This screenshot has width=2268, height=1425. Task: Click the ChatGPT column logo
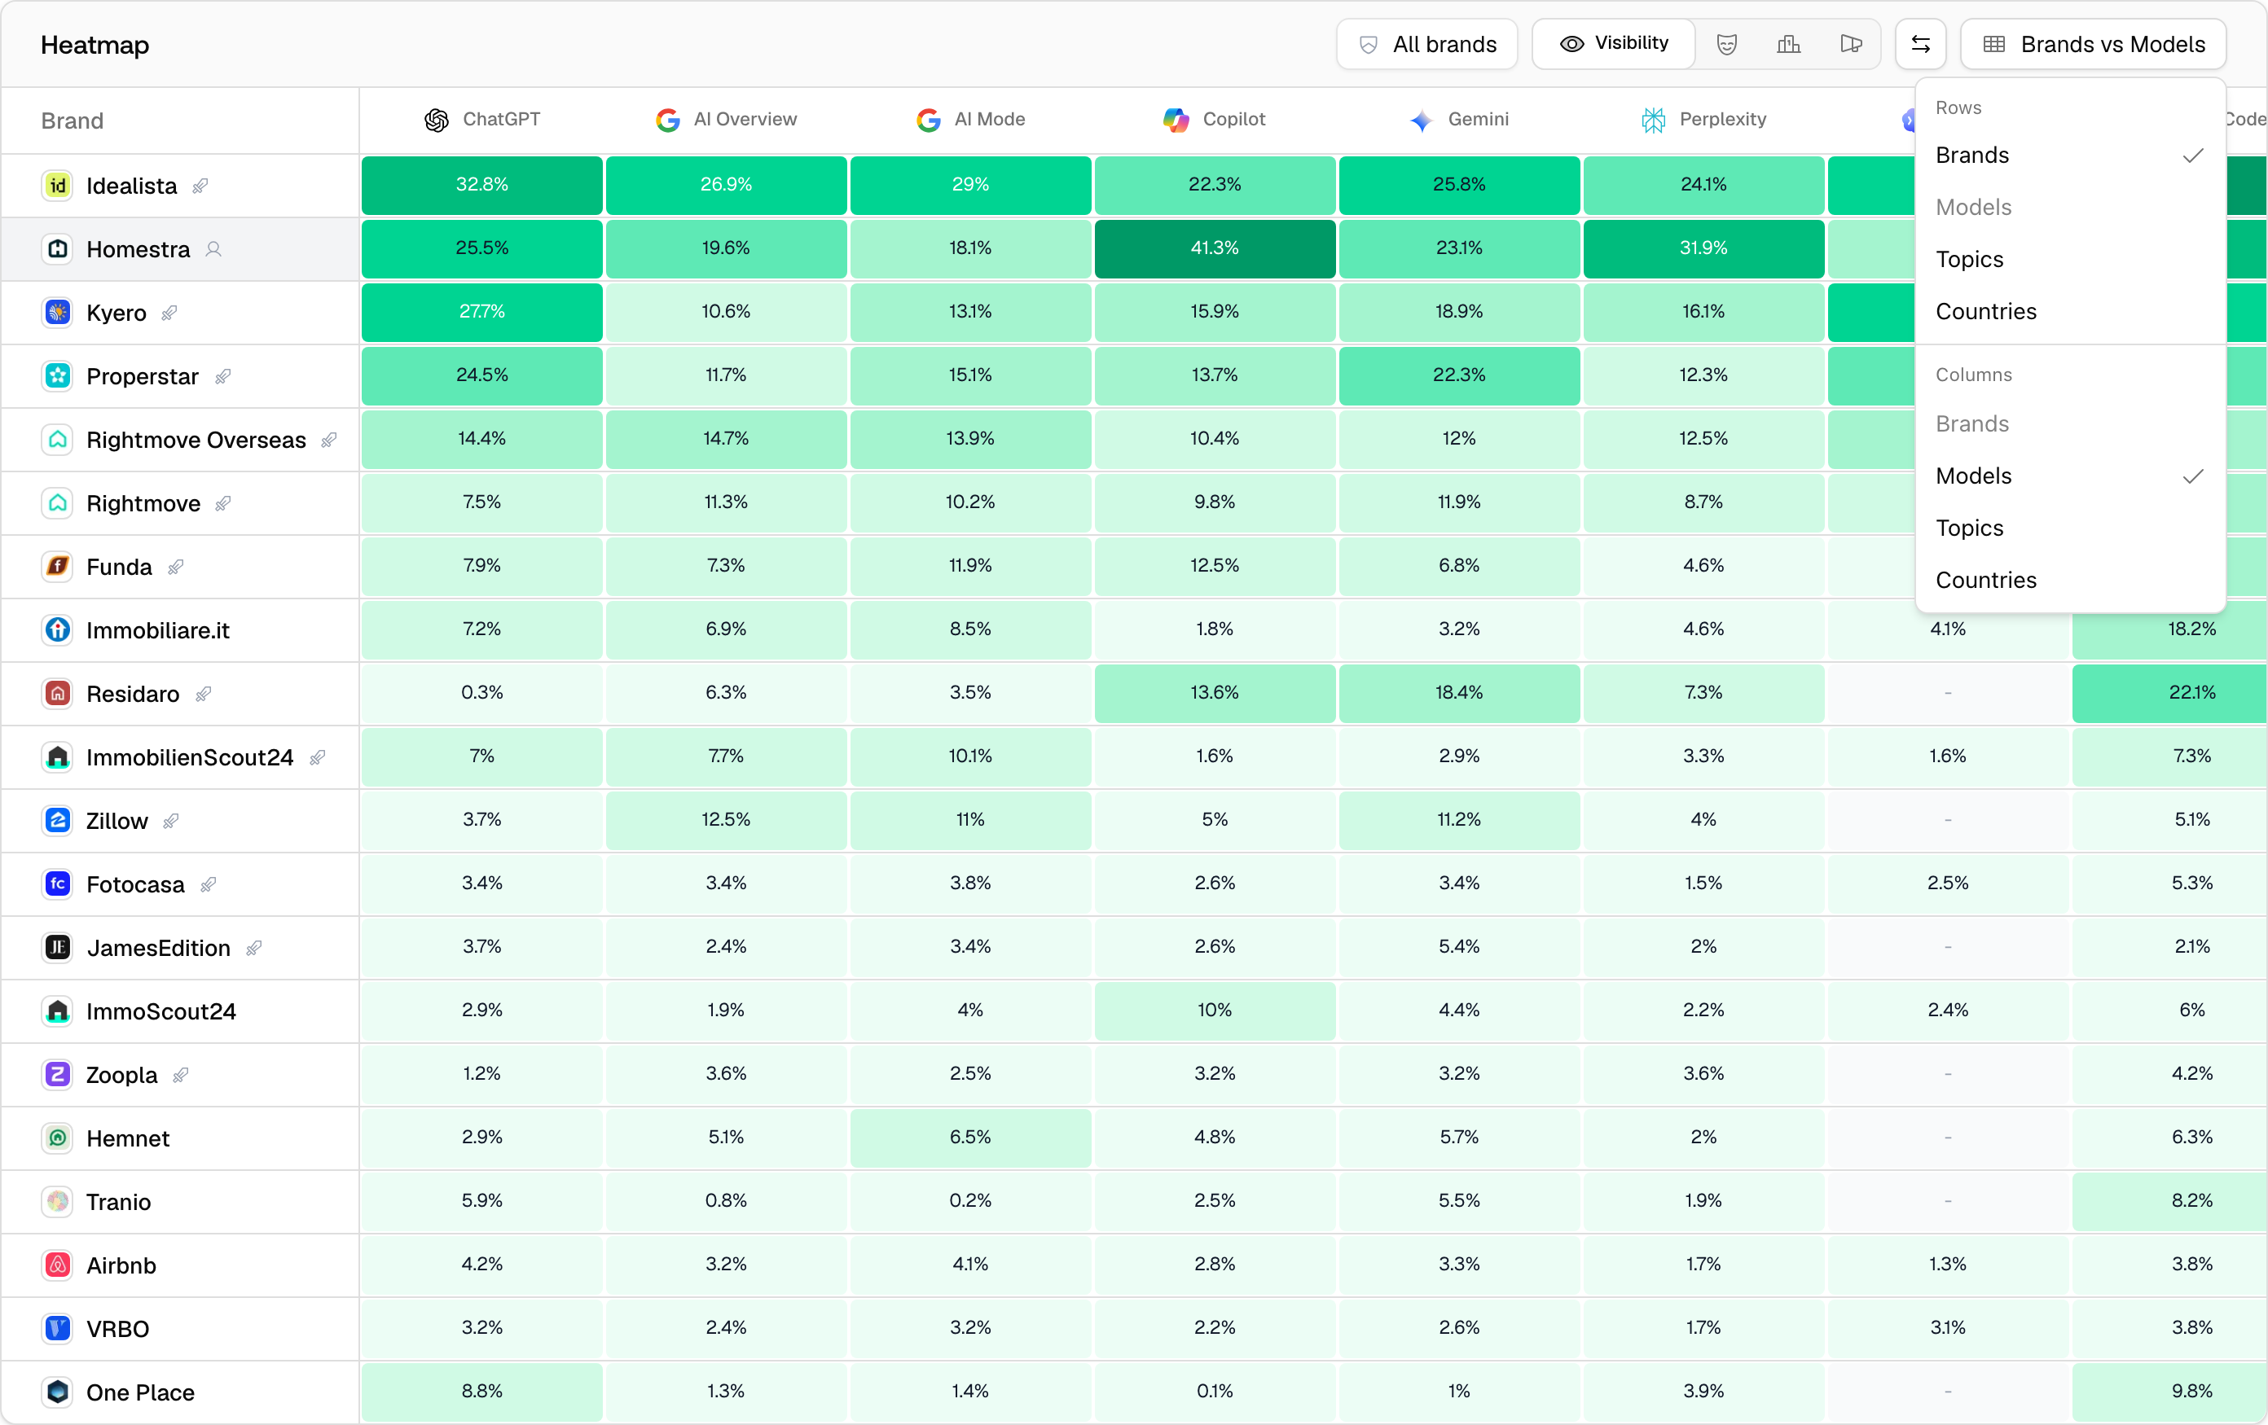pos(436,120)
